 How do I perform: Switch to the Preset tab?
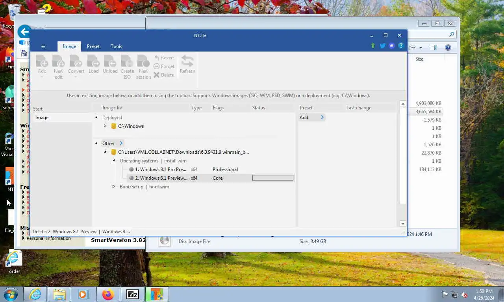point(93,46)
